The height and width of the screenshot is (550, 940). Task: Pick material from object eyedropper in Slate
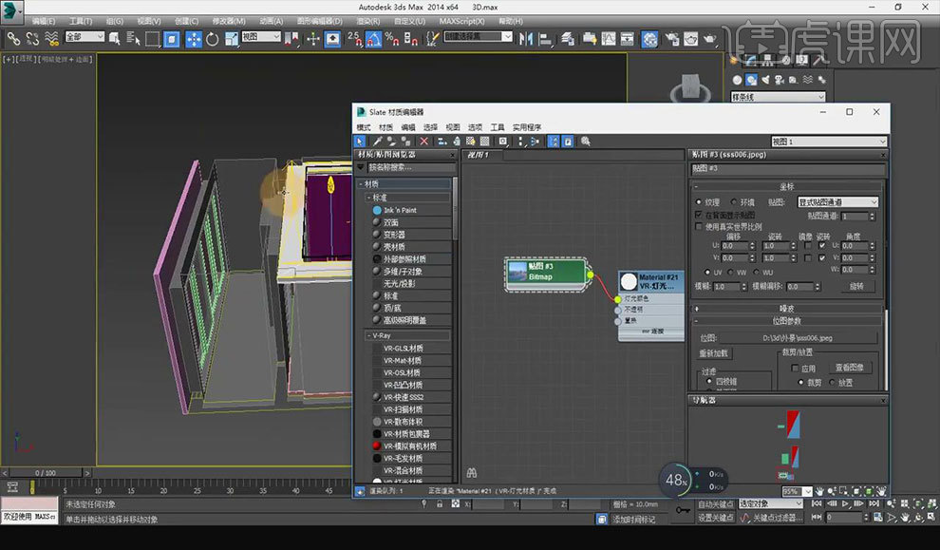pyautogui.click(x=377, y=142)
